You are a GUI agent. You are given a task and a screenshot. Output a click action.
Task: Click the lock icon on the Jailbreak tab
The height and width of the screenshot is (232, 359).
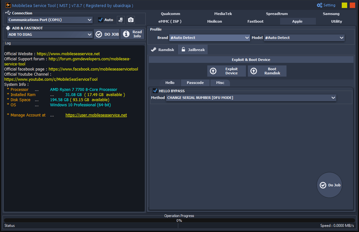tap(183, 49)
